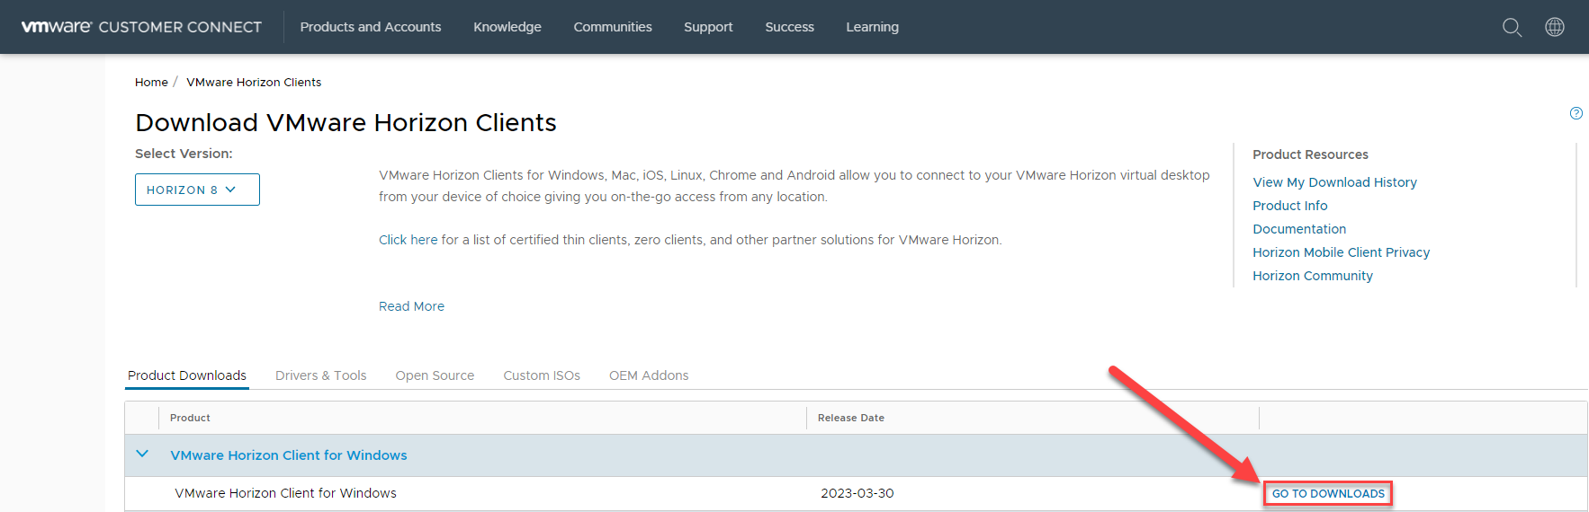Viewport: 1589px width, 512px height.
Task: Expand description with Read More
Action: click(x=411, y=306)
